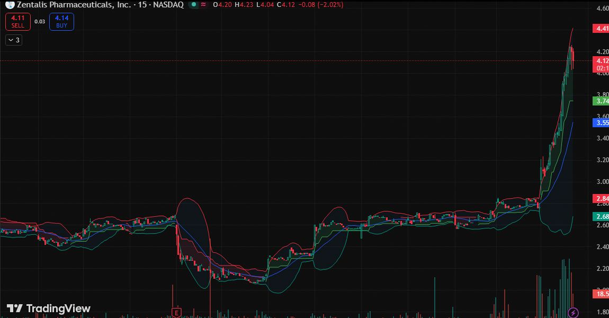Click the 3.20 price scale tick
609x318 pixels.
(x=603, y=160)
